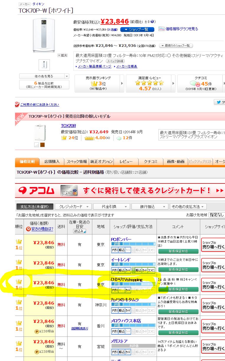Image resolution: width=225 pixels, height=361 pixels.
Task: Open メーカー製品情報ページ link
Action: pyautogui.click(x=94, y=66)
